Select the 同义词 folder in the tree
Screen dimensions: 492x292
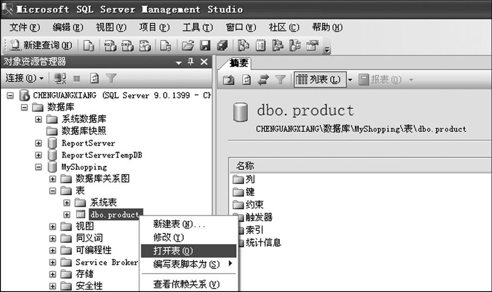point(89,238)
